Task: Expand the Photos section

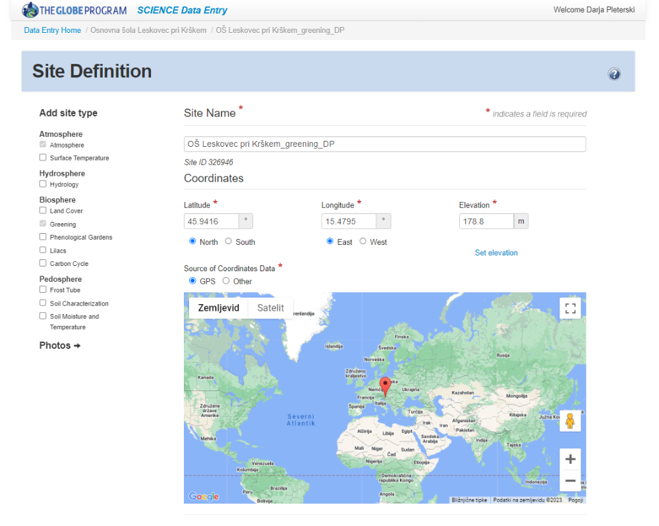Action: pyautogui.click(x=59, y=346)
